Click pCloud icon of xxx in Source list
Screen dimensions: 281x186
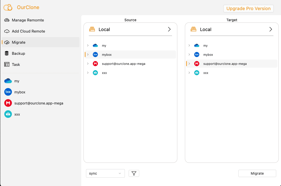coord(95,73)
